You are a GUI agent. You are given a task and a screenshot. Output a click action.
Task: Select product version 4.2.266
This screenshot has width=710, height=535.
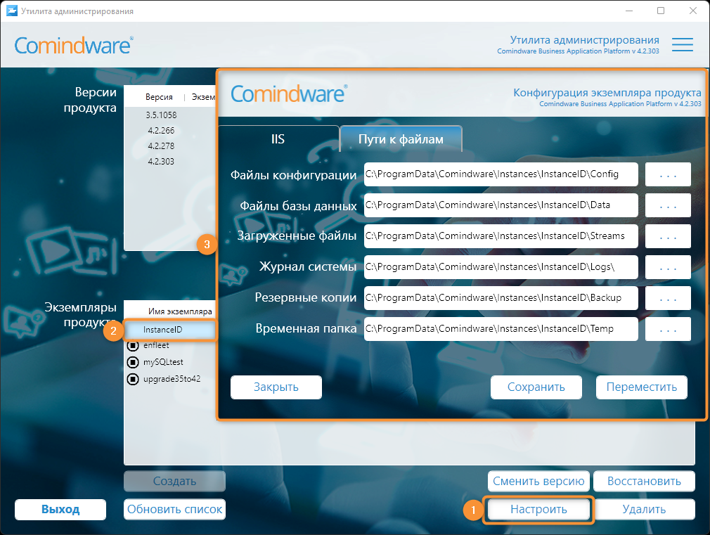[x=161, y=131]
